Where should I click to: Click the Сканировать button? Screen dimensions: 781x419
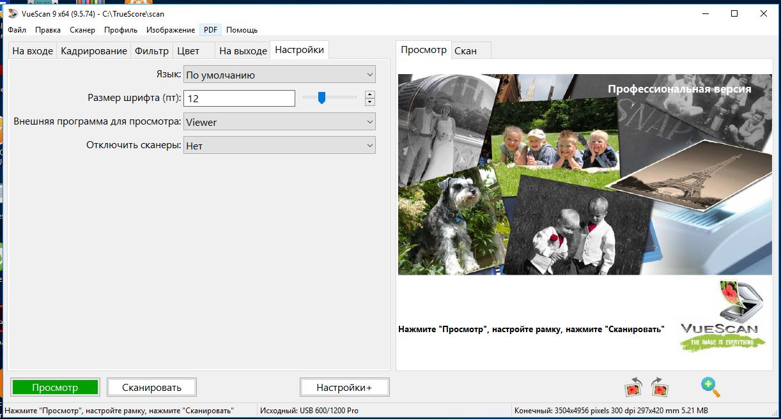[151, 387]
